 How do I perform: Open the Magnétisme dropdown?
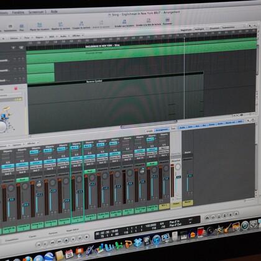tap(201, 29)
